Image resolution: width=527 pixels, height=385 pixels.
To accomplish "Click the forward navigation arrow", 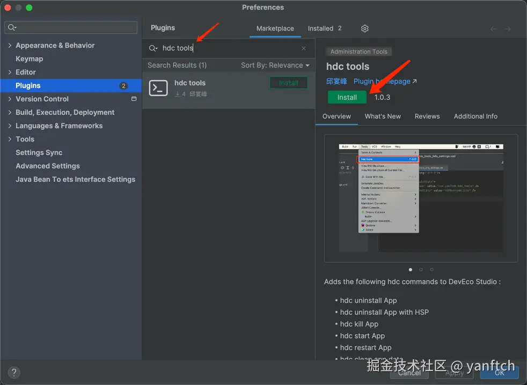I will (x=508, y=28).
